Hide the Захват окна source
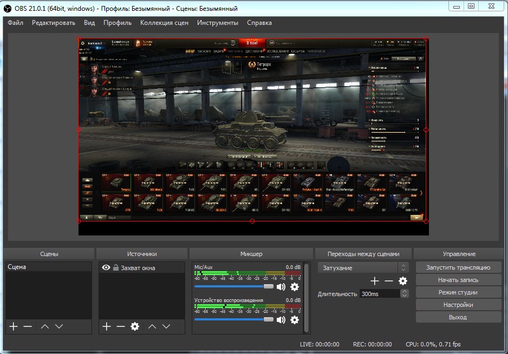Viewport: 508px width, 354px height. (x=106, y=267)
